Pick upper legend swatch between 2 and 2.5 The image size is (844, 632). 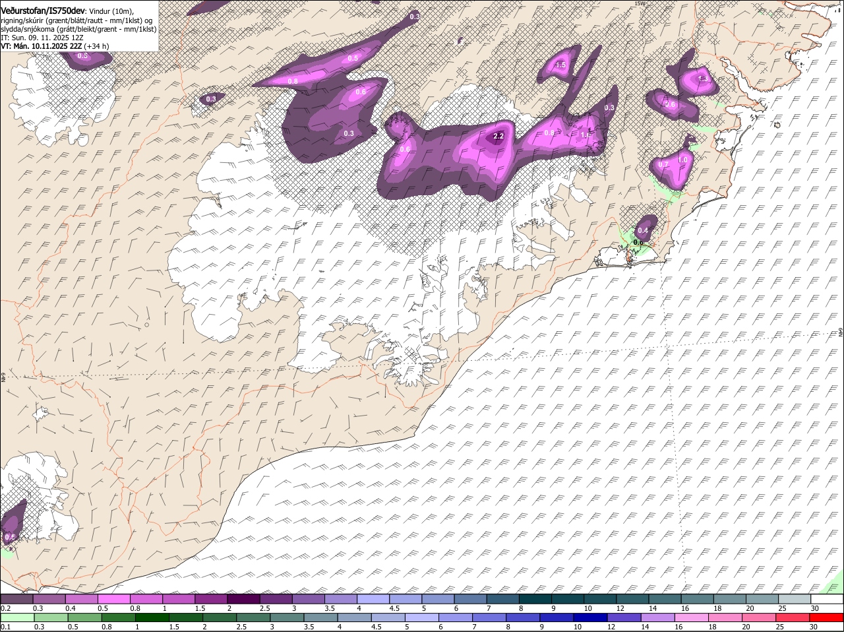243,599
